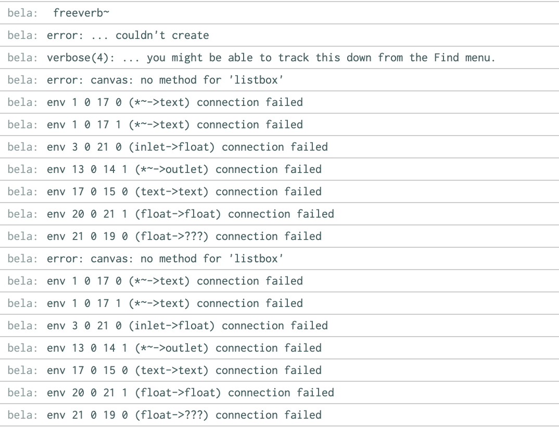Click the 'freeverb~' log line
This screenshot has height=427, width=559.
[81, 13]
